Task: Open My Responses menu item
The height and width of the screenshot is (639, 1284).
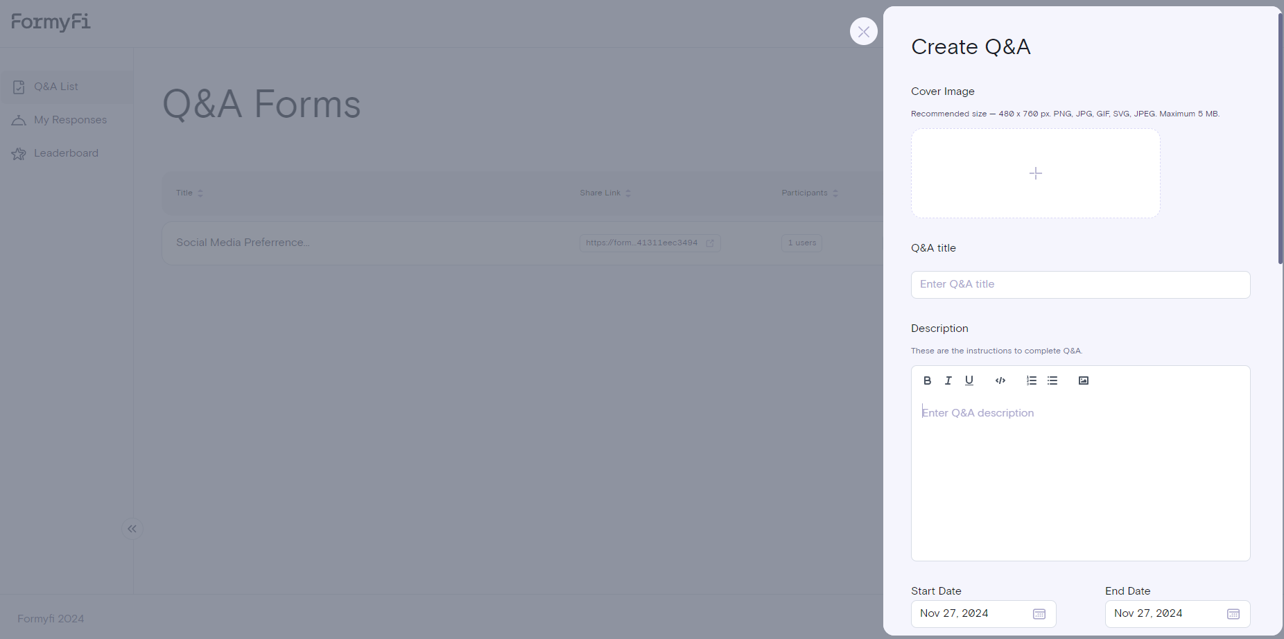Action: coord(67,120)
